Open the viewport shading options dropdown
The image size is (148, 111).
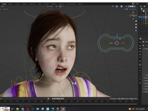(x=137, y=6)
